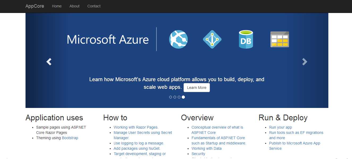Go to the Home navigation item
This screenshot has height=159, width=352.
57,6
